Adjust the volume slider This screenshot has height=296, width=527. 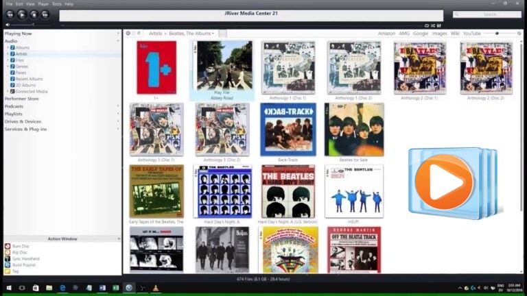pyautogui.click(x=30, y=25)
